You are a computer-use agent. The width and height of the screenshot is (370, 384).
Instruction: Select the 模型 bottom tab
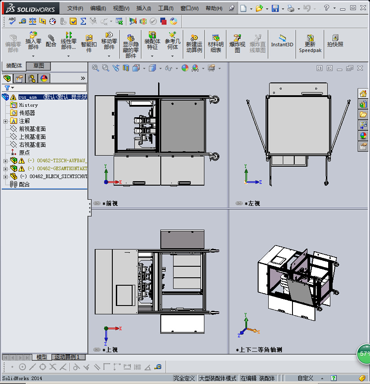click(x=41, y=357)
